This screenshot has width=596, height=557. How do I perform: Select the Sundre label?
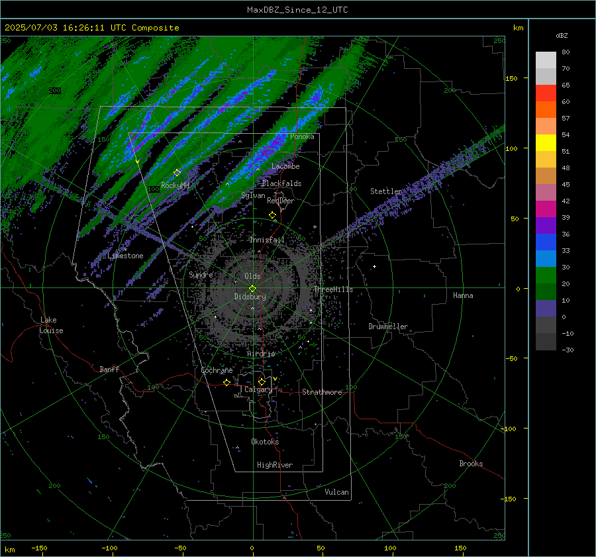tap(201, 274)
